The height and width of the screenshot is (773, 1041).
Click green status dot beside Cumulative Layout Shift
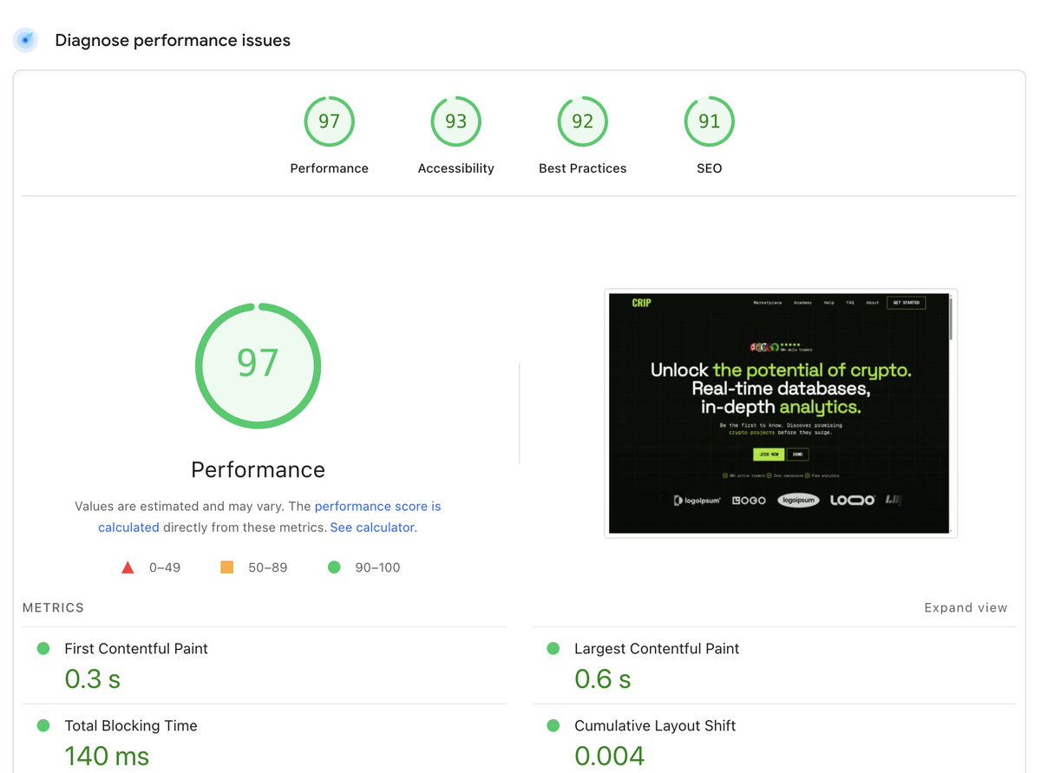tap(553, 725)
